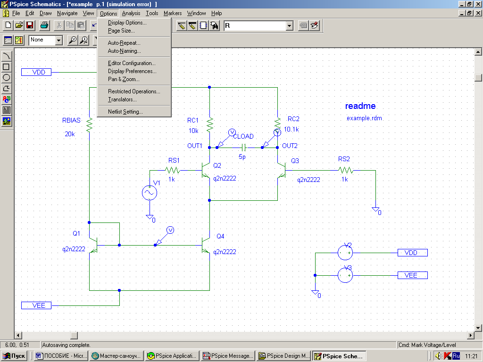Select the Draw Block tool
The image size is (483, 362).
pyautogui.click(x=203, y=25)
